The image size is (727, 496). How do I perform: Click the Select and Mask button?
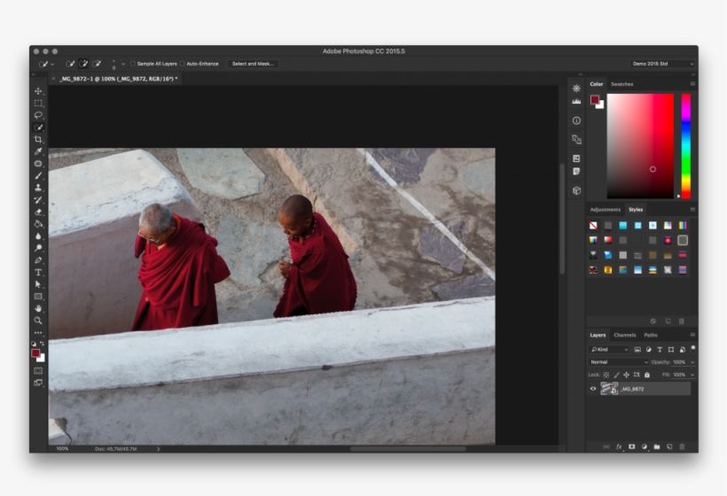pyautogui.click(x=254, y=64)
